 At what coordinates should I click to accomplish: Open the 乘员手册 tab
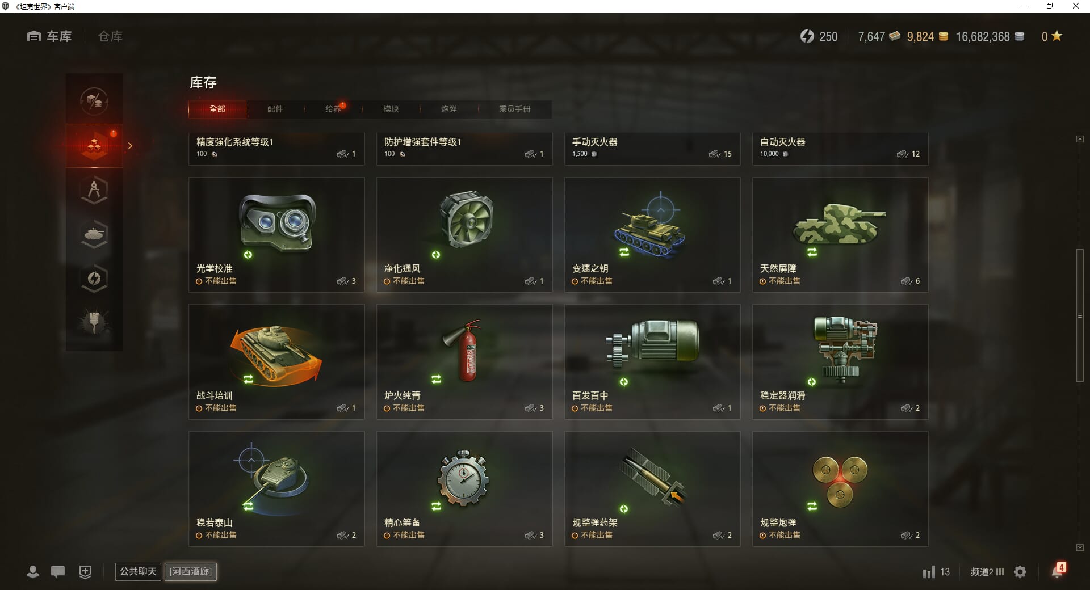(515, 109)
